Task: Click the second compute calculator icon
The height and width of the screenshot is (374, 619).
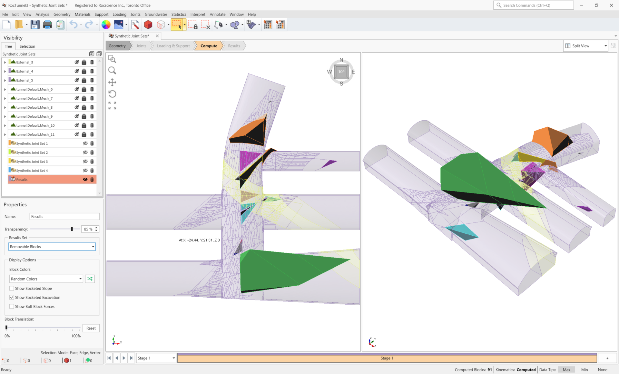Action: [280, 25]
